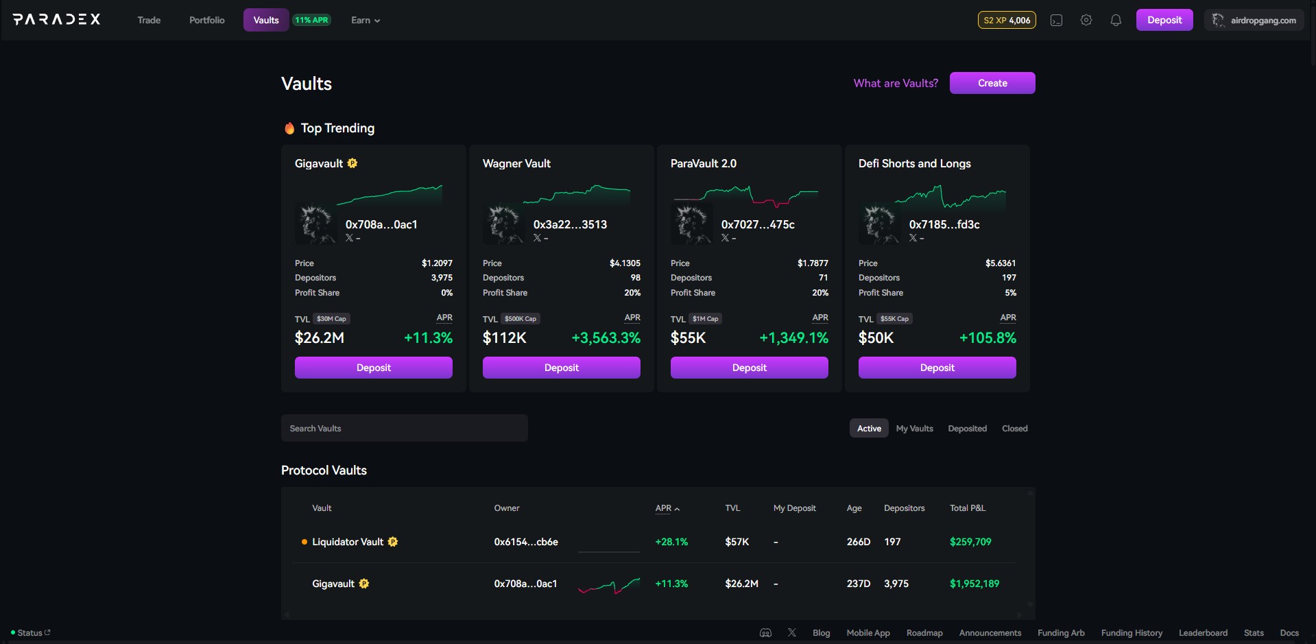Click the Gigavault owner avatar image
This screenshot has width=1316, height=644.
[315, 224]
